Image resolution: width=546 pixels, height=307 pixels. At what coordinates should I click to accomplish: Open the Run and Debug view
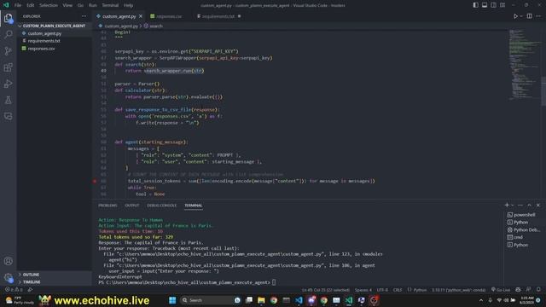click(8, 84)
